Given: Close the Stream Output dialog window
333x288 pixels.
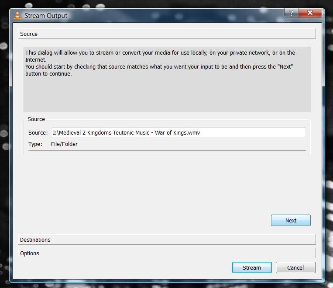Looking at the screenshot, I should (310, 13).
